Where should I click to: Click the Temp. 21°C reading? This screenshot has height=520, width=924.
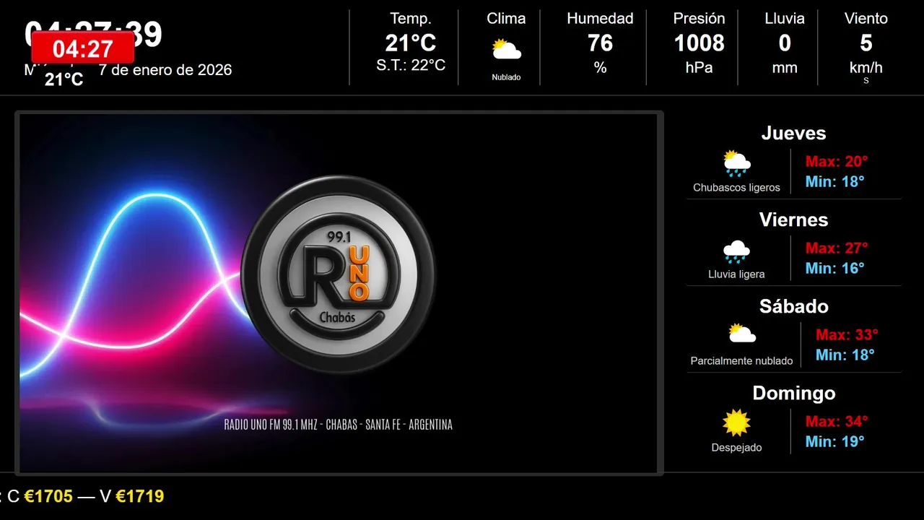[411, 43]
